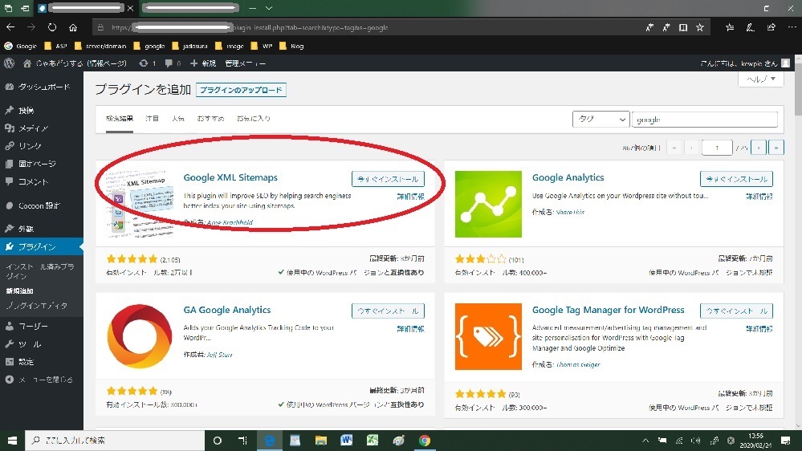Viewport: 802px width, 451px height.
Task: Click プラグインのアップロード button
Action: coord(241,90)
